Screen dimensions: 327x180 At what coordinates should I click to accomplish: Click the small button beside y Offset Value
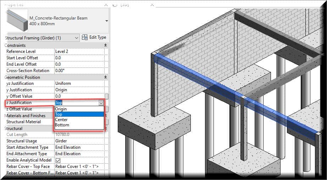[107, 96]
